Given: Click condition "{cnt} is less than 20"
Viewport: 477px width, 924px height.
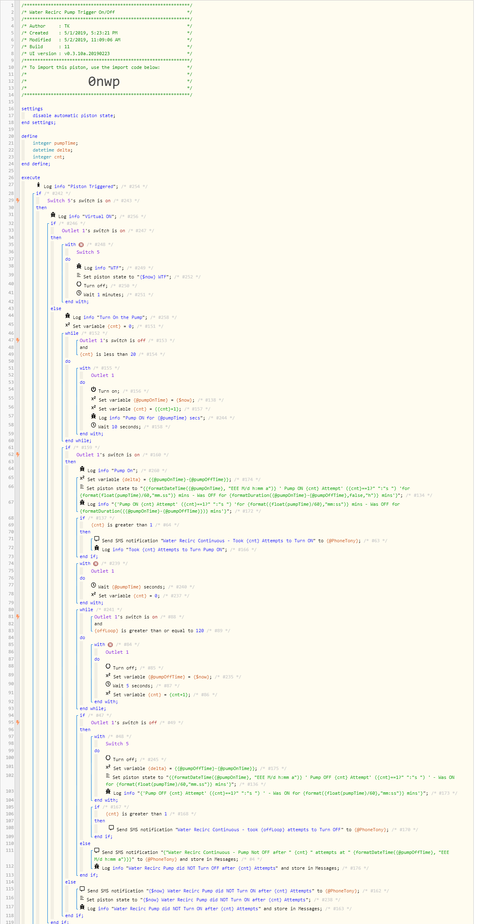Looking at the screenshot, I should (108, 354).
